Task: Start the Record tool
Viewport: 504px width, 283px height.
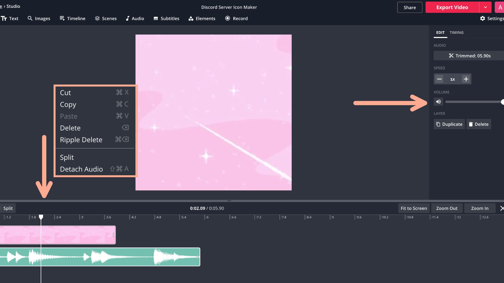Action: pos(236,18)
